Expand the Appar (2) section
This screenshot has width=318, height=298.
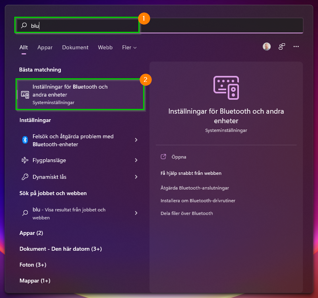(x=31, y=233)
